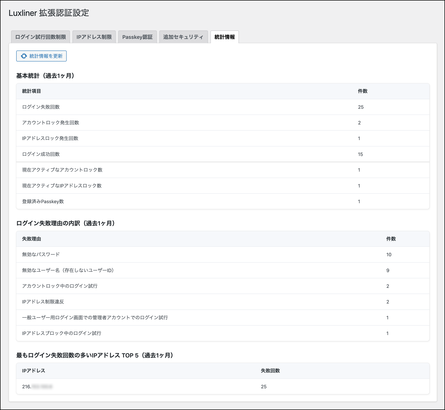Viewport: 445px width, 410px height.
Task: Select the 無効なユーザー名 failure reason row
Action: point(68,270)
